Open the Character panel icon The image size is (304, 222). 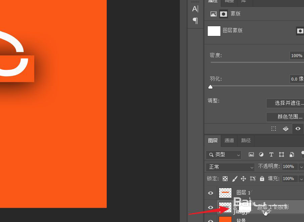coord(195,9)
